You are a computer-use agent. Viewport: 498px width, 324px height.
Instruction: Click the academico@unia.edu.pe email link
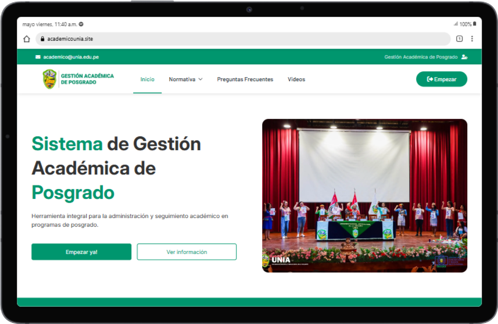(x=70, y=57)
